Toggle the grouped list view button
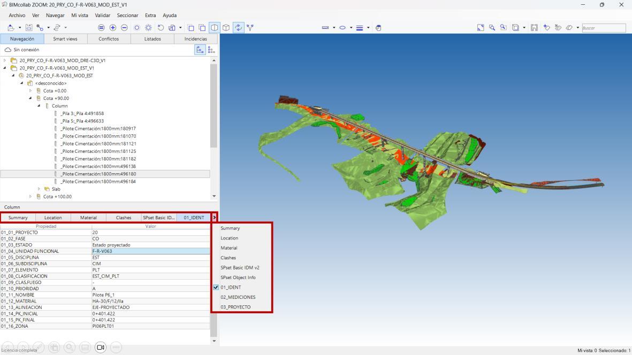The width and height of the screenshot is (632, 355). click(211, 50)
